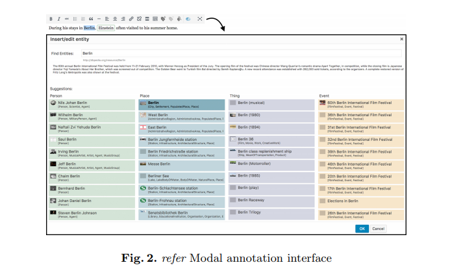Apply strikethrough from the editor toolbar

67,19
